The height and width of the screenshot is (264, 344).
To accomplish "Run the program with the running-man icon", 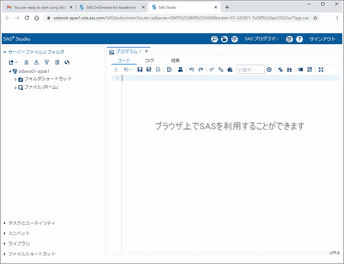I will click(x=116, y=69).
